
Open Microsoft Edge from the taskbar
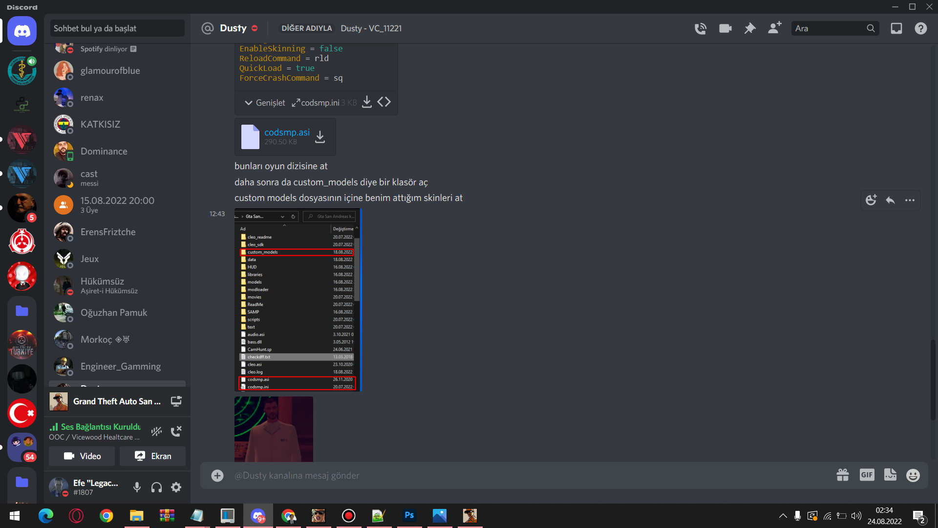tap(46, 516)
